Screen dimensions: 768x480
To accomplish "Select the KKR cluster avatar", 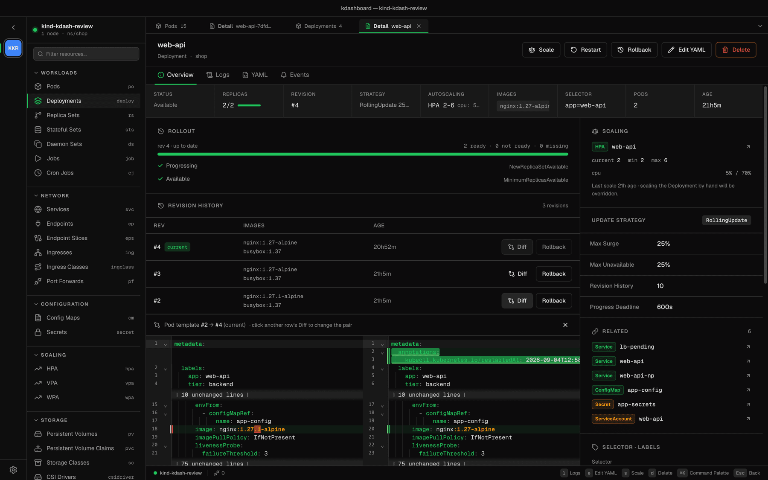I will (x=13, y=48).
